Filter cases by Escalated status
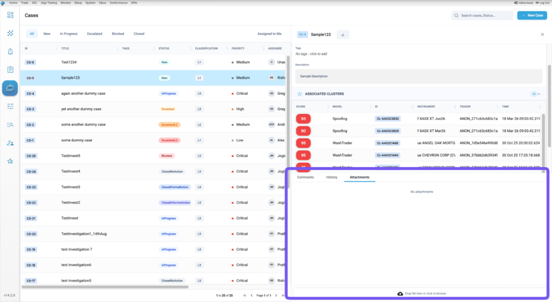552x302 pixels. pyautogui.click(x=94, y=34)
